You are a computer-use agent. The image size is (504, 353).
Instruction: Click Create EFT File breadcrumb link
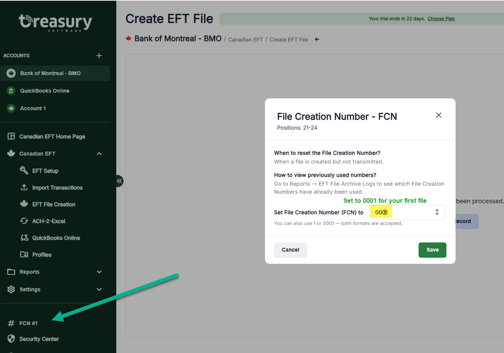(x=289, y=40)
